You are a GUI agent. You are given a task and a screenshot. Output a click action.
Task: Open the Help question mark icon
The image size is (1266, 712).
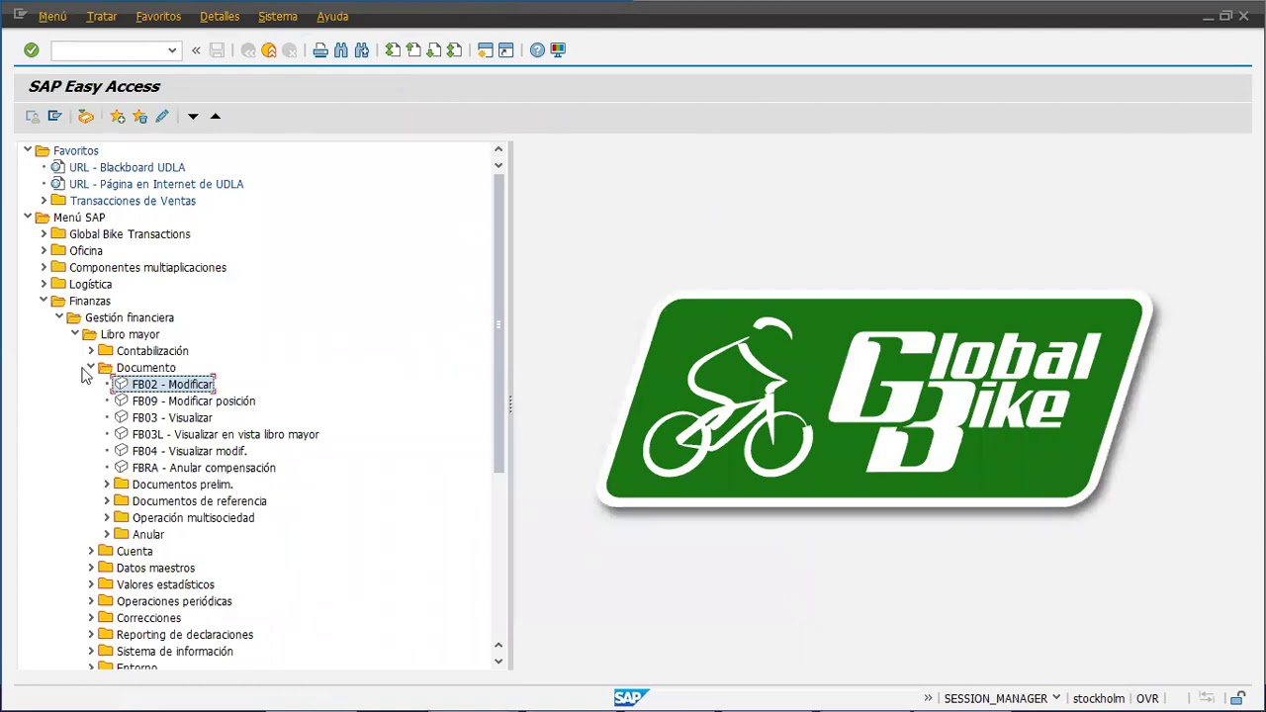click(537, 50)
